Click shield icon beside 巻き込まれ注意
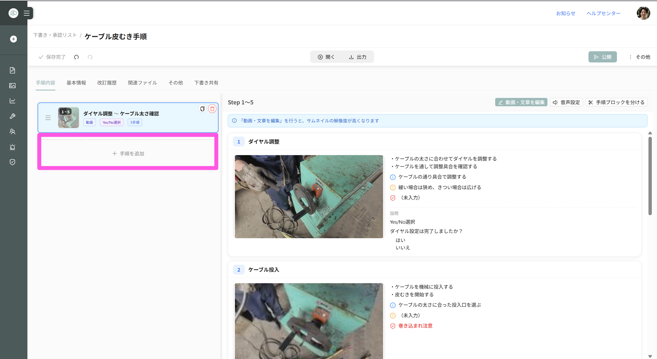Viewport: 657px width, 359px height. [393, 326]
